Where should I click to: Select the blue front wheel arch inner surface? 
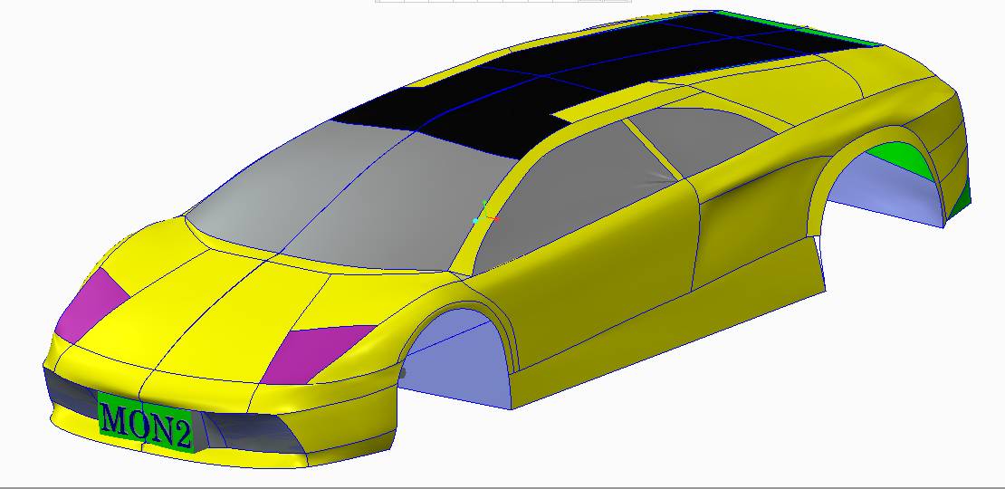coord(456,359)
